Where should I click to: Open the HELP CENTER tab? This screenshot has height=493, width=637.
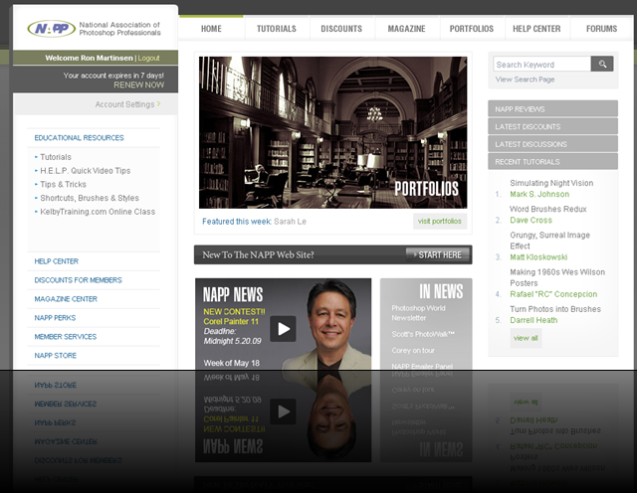(536, 29)
